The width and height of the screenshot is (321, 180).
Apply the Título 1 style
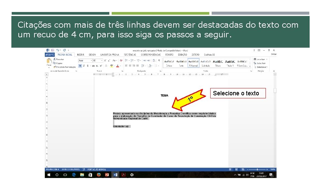tap(230, 63)
